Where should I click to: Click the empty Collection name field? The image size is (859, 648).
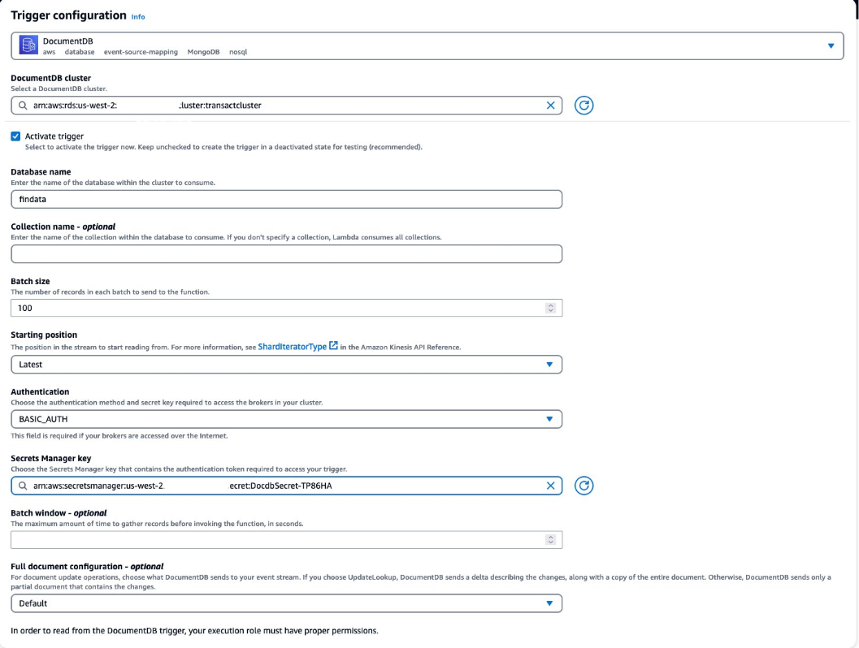click(x=287, y=254)
